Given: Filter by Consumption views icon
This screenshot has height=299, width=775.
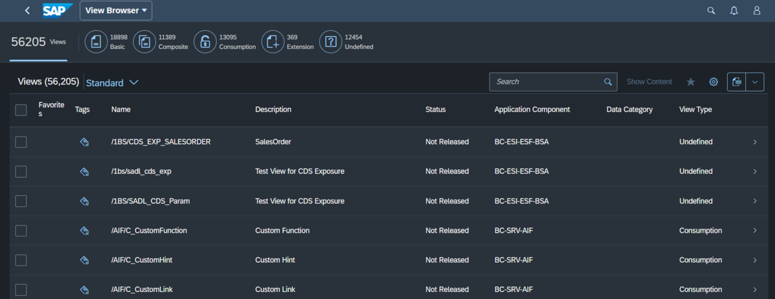Looking at the screenshot, I should point(205,42).
